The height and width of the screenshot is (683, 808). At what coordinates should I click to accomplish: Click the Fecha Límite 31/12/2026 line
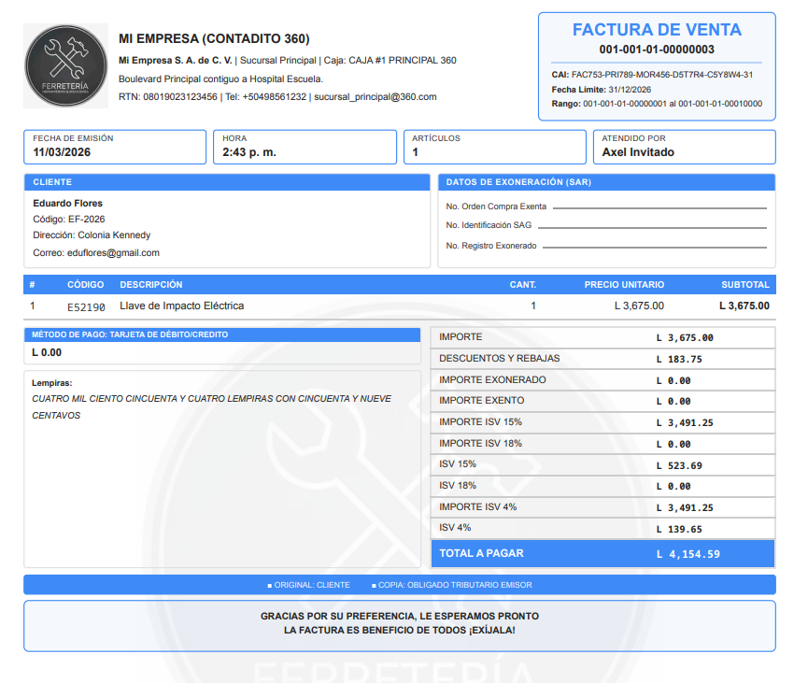pyautogui.click(x=601, y=89)
